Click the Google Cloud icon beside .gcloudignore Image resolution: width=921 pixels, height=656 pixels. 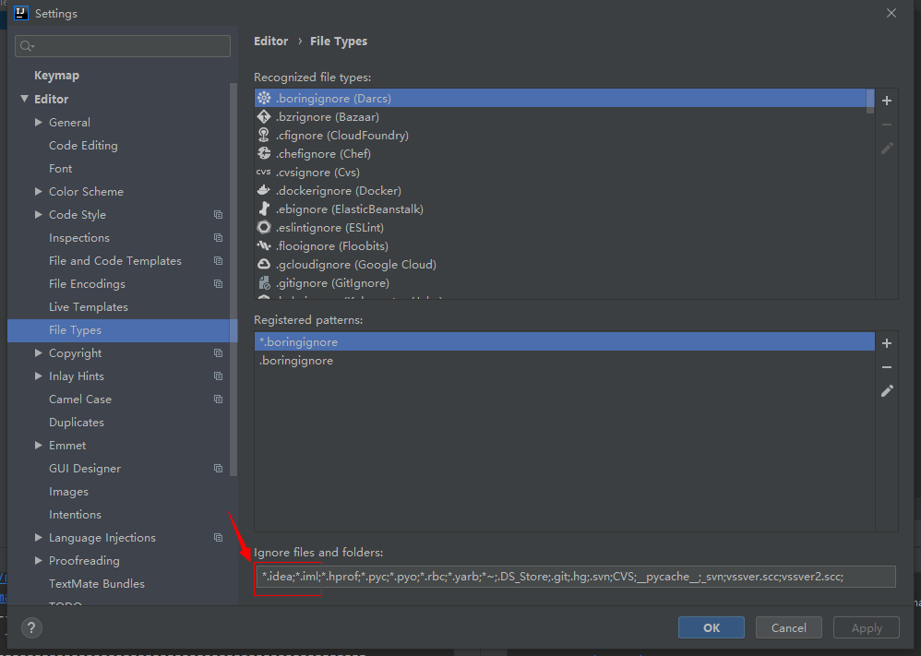pyautogui.click(x=264, y=264)
